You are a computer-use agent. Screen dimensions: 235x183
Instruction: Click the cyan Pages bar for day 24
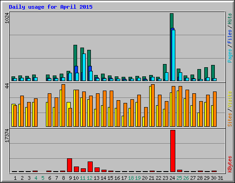pyautogui.click(x=173, y=55)
